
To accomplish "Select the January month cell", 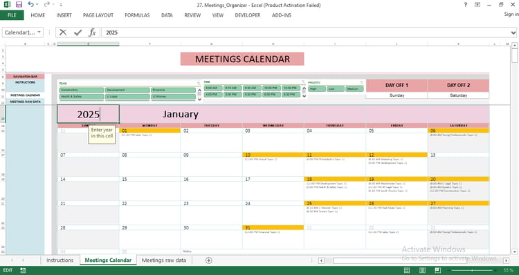I will pos(181,114).
